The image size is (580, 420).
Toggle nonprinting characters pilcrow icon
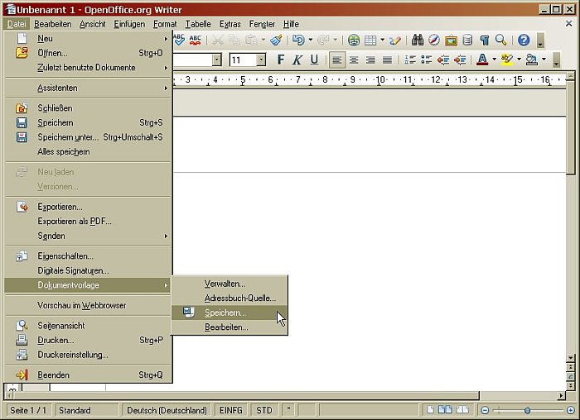click(x=484, y=40)
